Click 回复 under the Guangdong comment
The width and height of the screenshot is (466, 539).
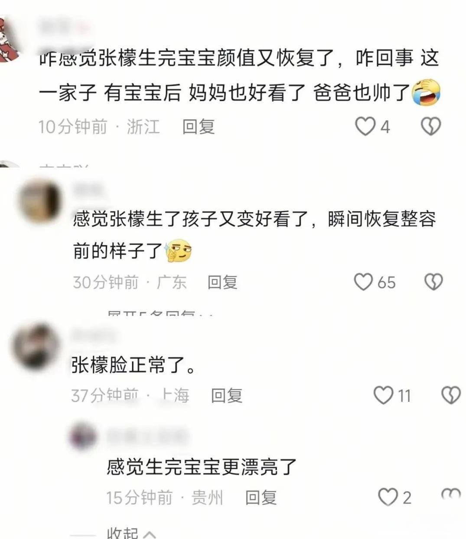[x=222, y=282]
